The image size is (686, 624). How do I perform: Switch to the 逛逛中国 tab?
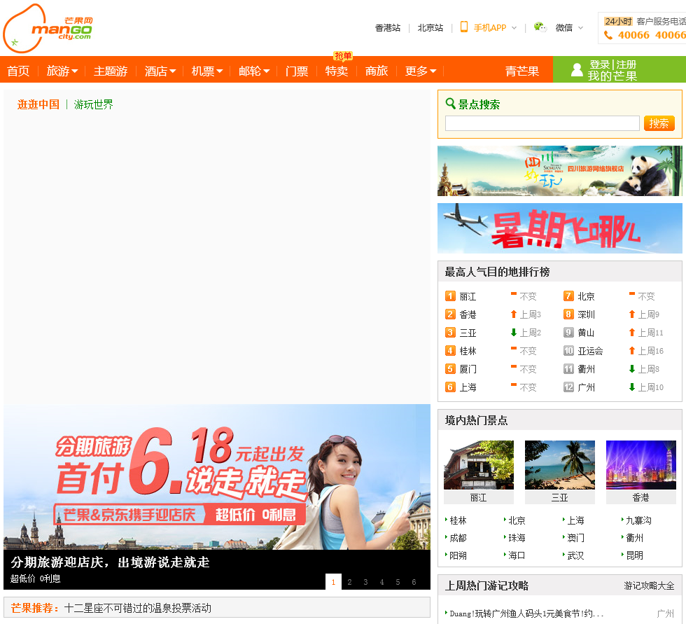38,104
